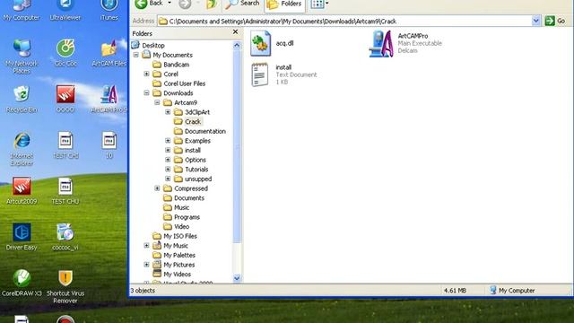This screenshot has width=574, height=323.
Task: Open the acq.dll file
Action: [272, 43]
